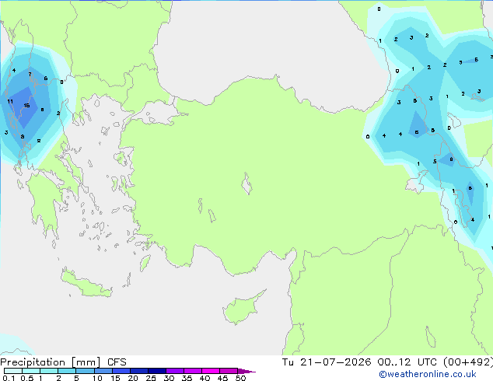Select the swatch between 35 and 40
The image size is (493, 381).
193,371
